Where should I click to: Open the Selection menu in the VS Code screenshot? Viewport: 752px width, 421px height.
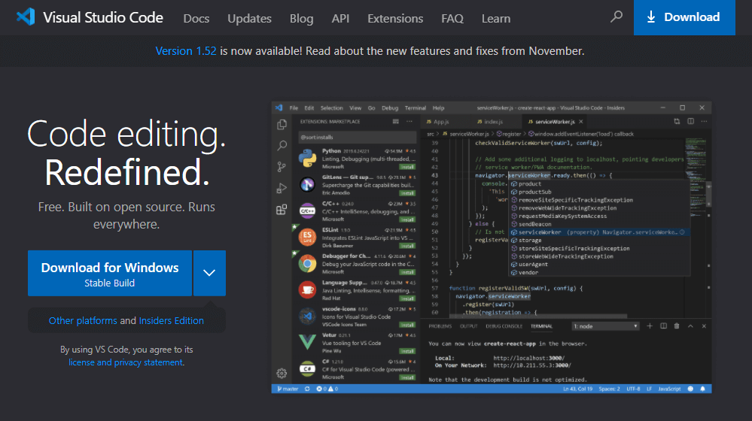[x=331, y=108]
